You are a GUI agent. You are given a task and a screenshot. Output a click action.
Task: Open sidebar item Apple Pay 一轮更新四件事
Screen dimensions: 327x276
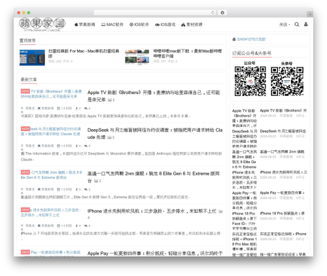coord(283,192)
